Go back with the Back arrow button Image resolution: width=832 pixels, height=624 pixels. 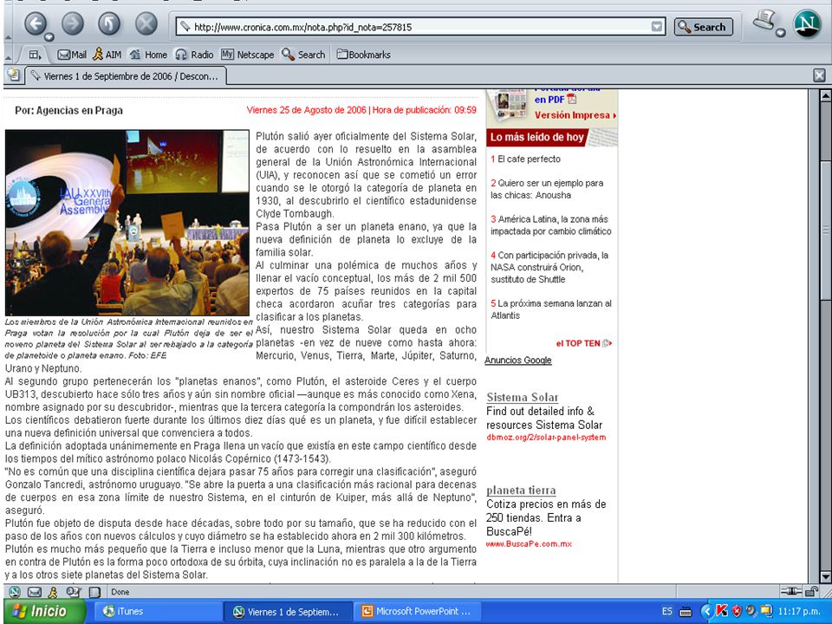tap(35, 24)
